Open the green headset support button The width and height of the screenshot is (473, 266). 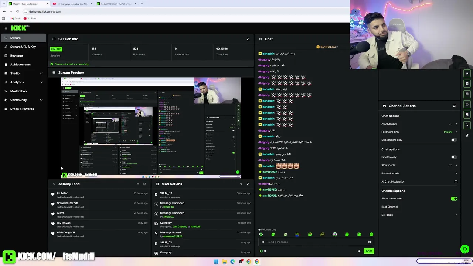click(465, 249)
